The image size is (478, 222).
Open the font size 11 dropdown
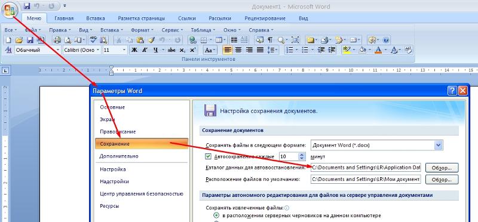124,50
